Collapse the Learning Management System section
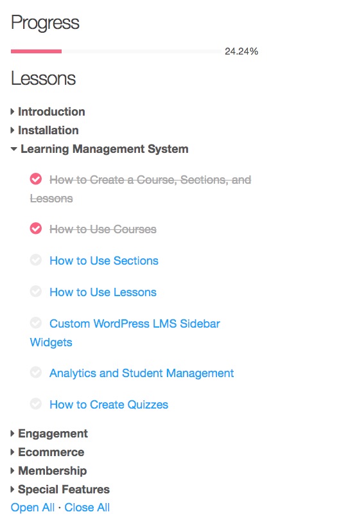 (100, 149)
